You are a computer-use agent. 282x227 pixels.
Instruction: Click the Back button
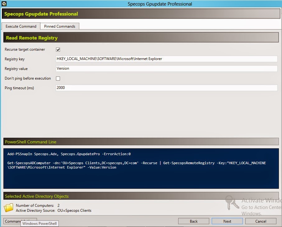coord(193,221)
